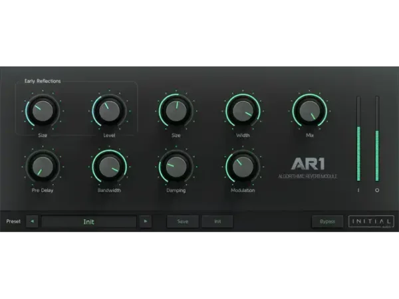Click the Modulation label

coord(243,190)
